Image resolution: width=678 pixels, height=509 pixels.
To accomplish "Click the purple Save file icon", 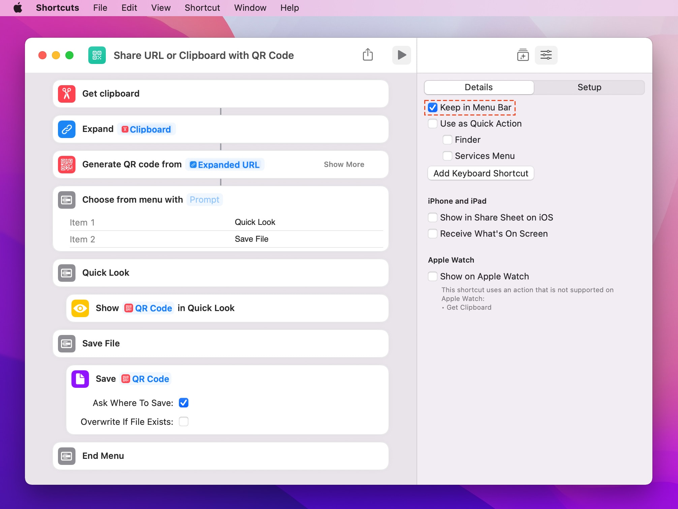I will pyautogui.click(x=80, y=379).
